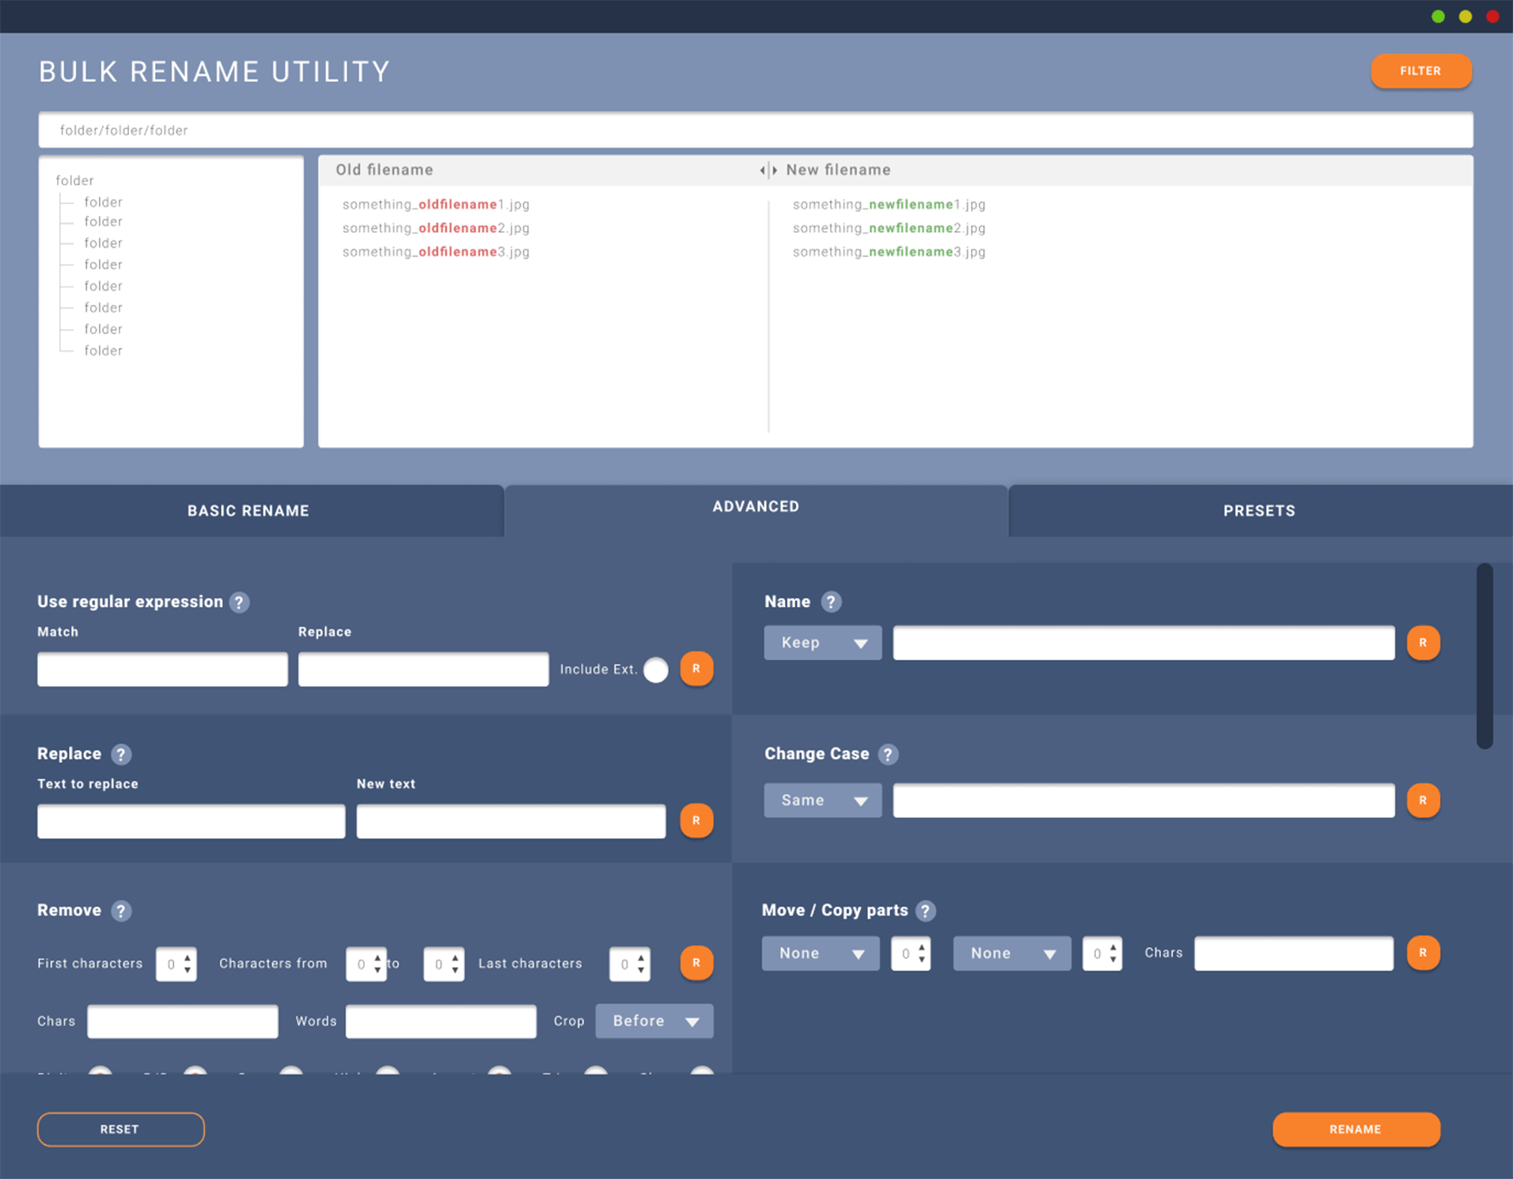Click the orange Rename button
Viewport: 1513px width, 1179px height.
(x=1356, y=1129)
